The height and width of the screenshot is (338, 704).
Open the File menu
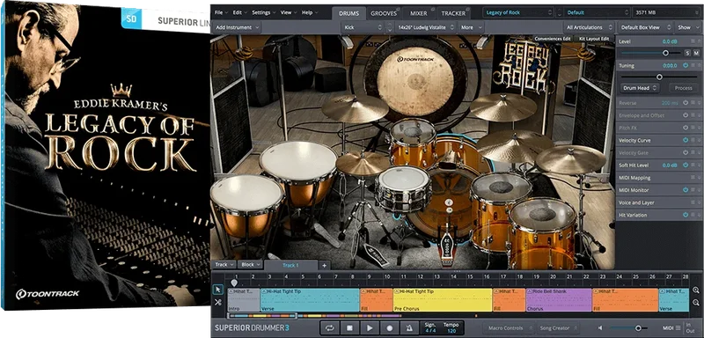pos(221,12)
